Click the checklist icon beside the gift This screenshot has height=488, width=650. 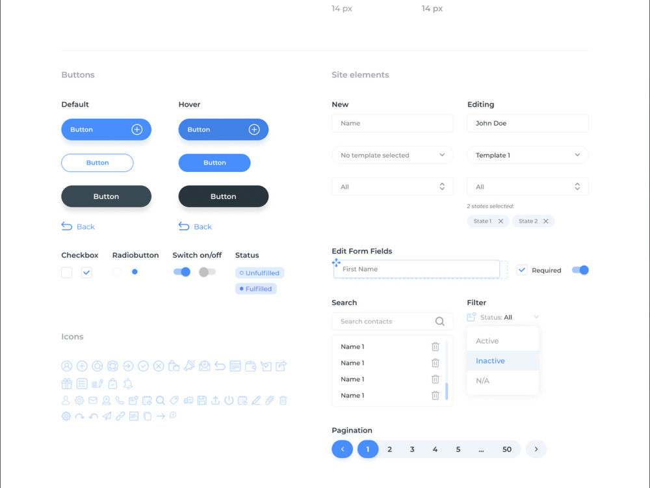[82, 383]
